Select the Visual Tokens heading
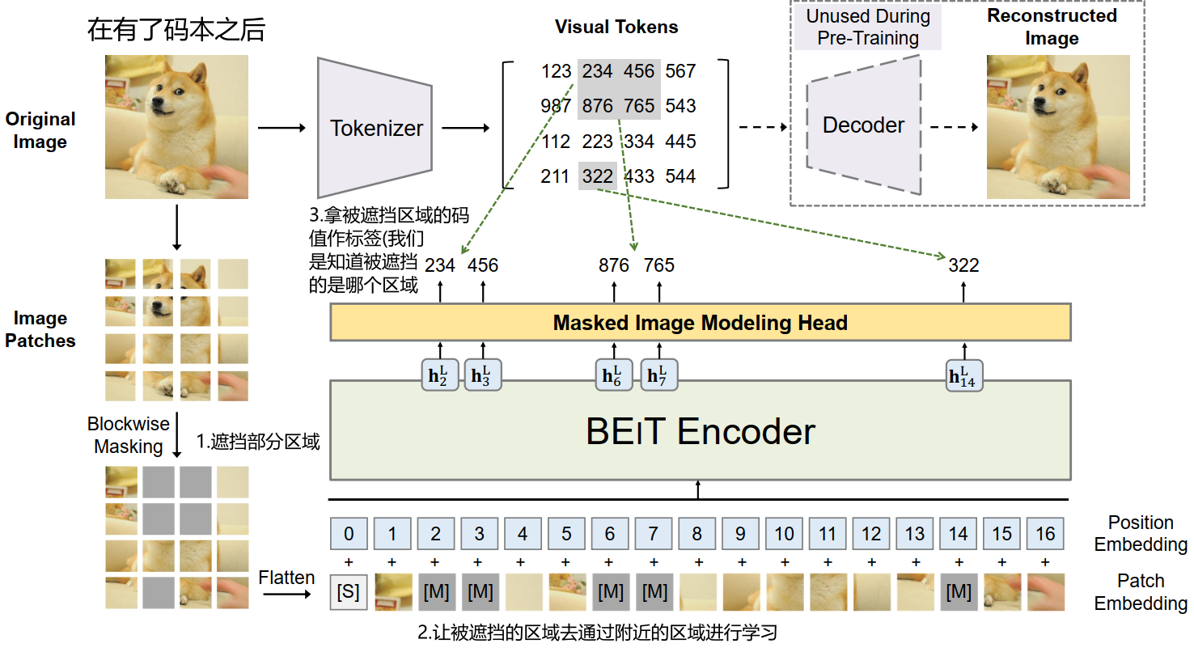The image size is (1194, 652). [x=616, y=27]
